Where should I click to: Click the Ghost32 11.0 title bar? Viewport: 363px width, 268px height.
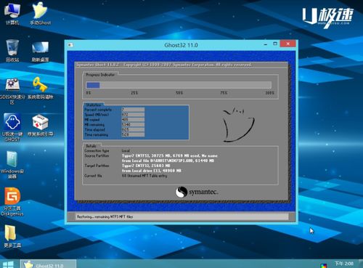tap(181, 45)
